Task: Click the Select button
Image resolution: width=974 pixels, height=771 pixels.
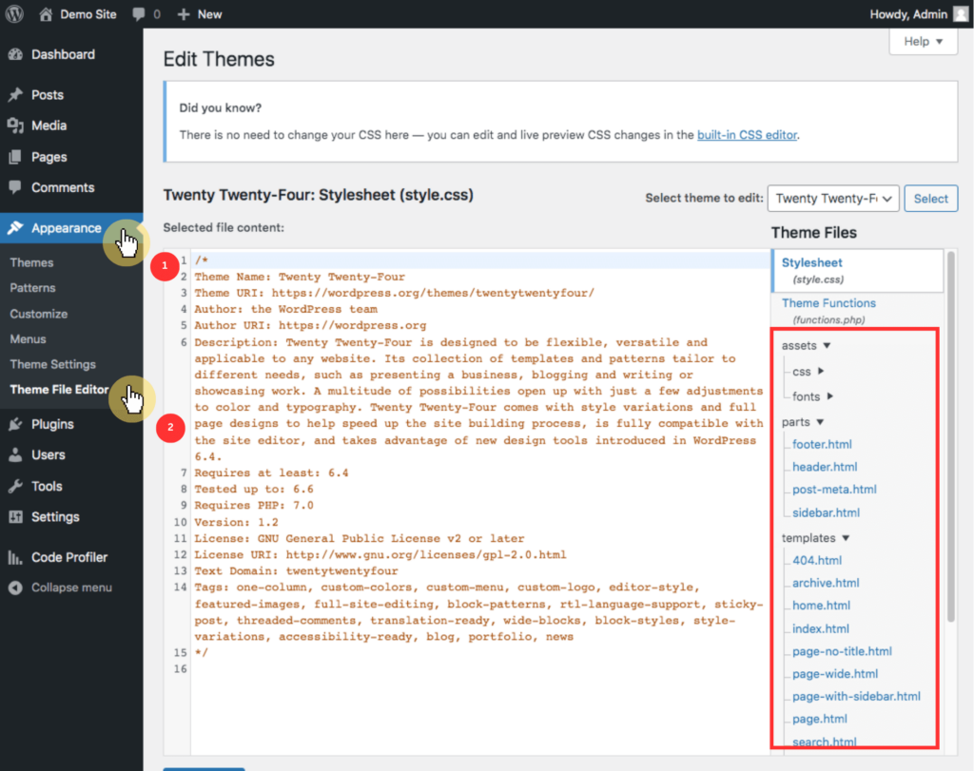Action: coord(930,199)
